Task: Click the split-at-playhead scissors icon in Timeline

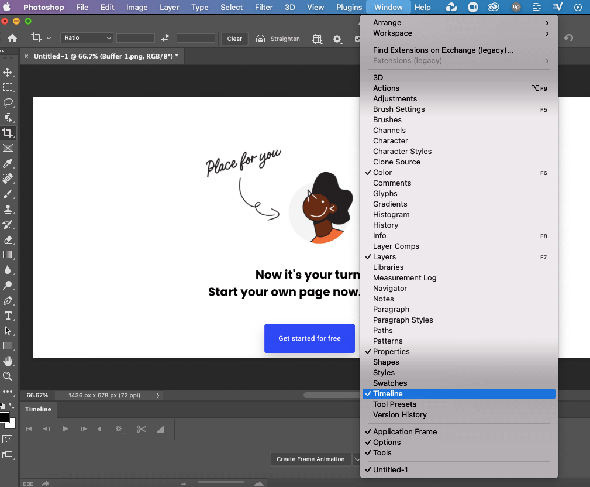Action: pos(141,428)
